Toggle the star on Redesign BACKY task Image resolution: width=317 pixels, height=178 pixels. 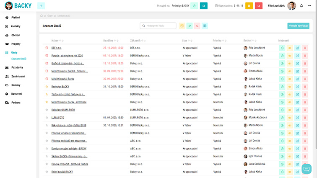click(47, 86)
